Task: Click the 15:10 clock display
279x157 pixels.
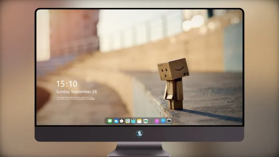Action: coord(67,84)
